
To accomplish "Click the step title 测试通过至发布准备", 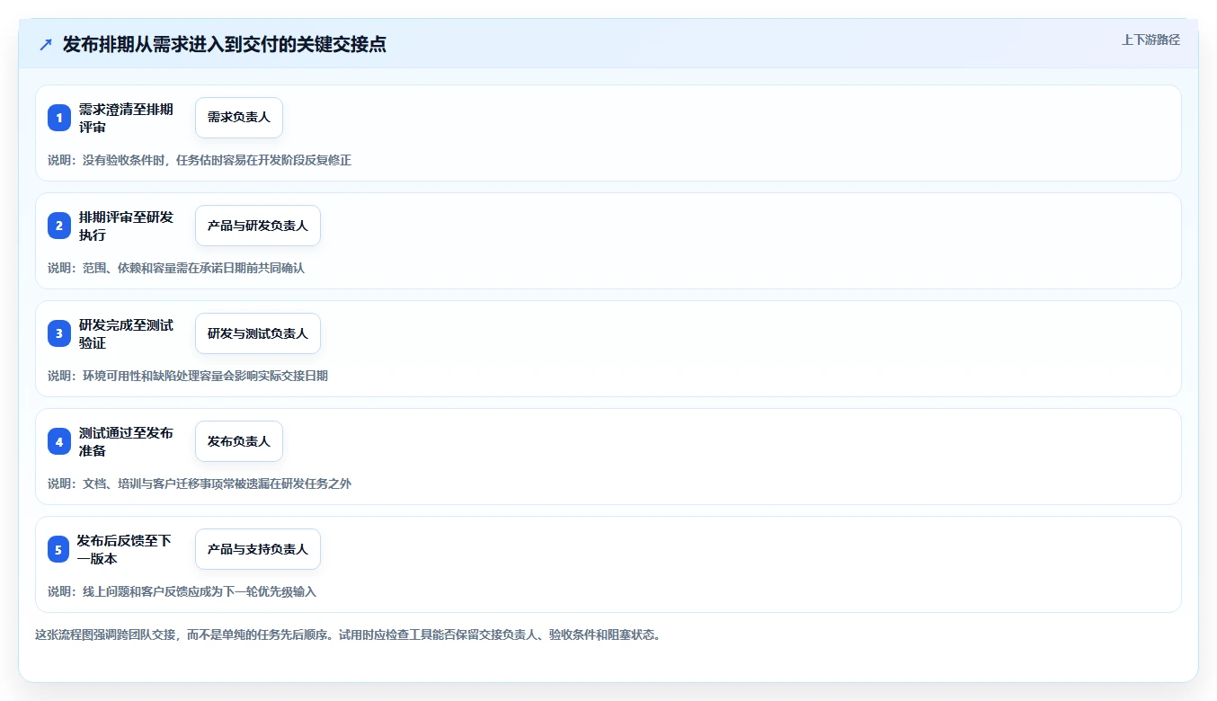I will (126, 441).
